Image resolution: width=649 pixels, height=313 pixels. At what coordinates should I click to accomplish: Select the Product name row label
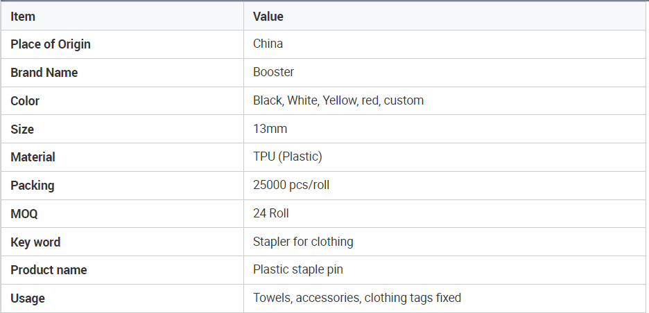[x=49, y=270]
